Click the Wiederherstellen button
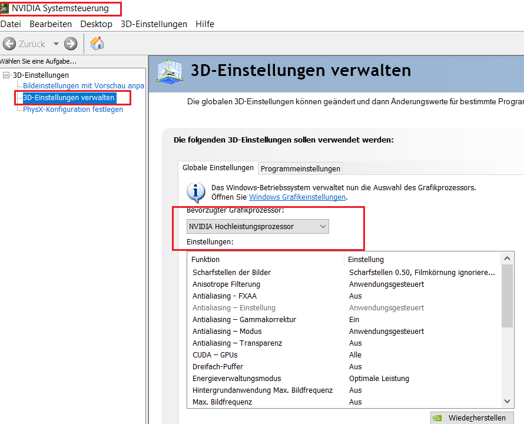 pos(472,418)
